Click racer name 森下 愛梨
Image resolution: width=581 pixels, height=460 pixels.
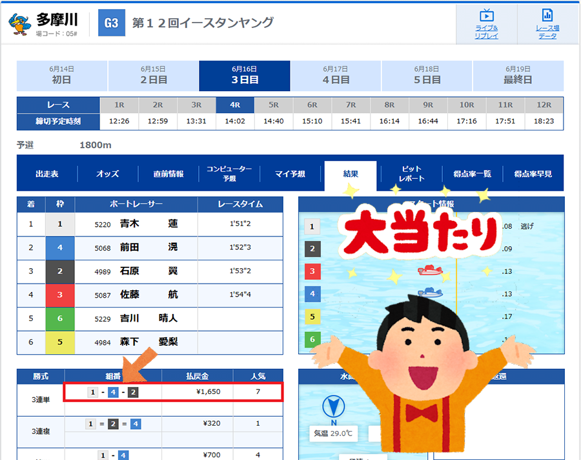coord(149,342)
